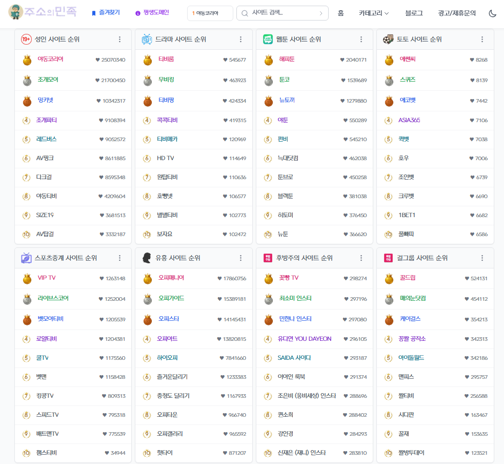Click the sports TV icon beside 스포츠중계 사이트 순위
Image resolution: width=504 pixels, height=464 pixels.
coord(26,258)
